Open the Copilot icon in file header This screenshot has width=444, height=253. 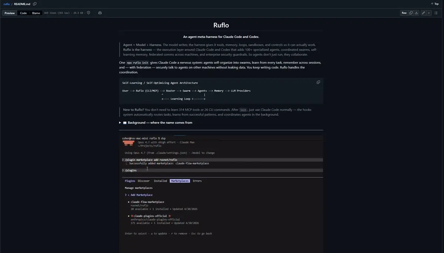click(100, 13)
